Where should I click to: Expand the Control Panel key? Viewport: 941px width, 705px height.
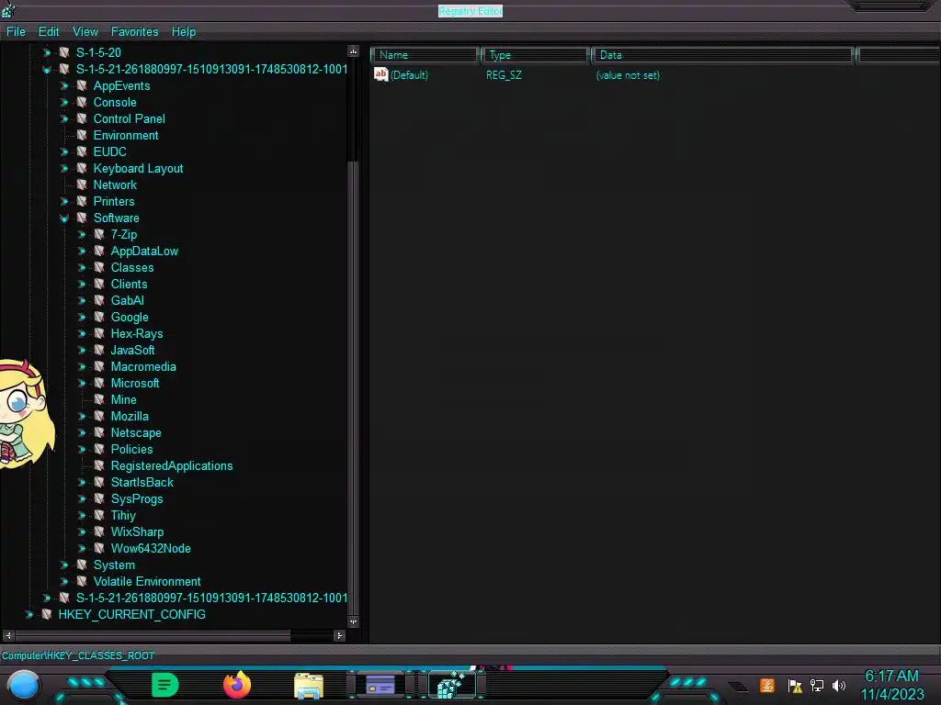[64, 118]
